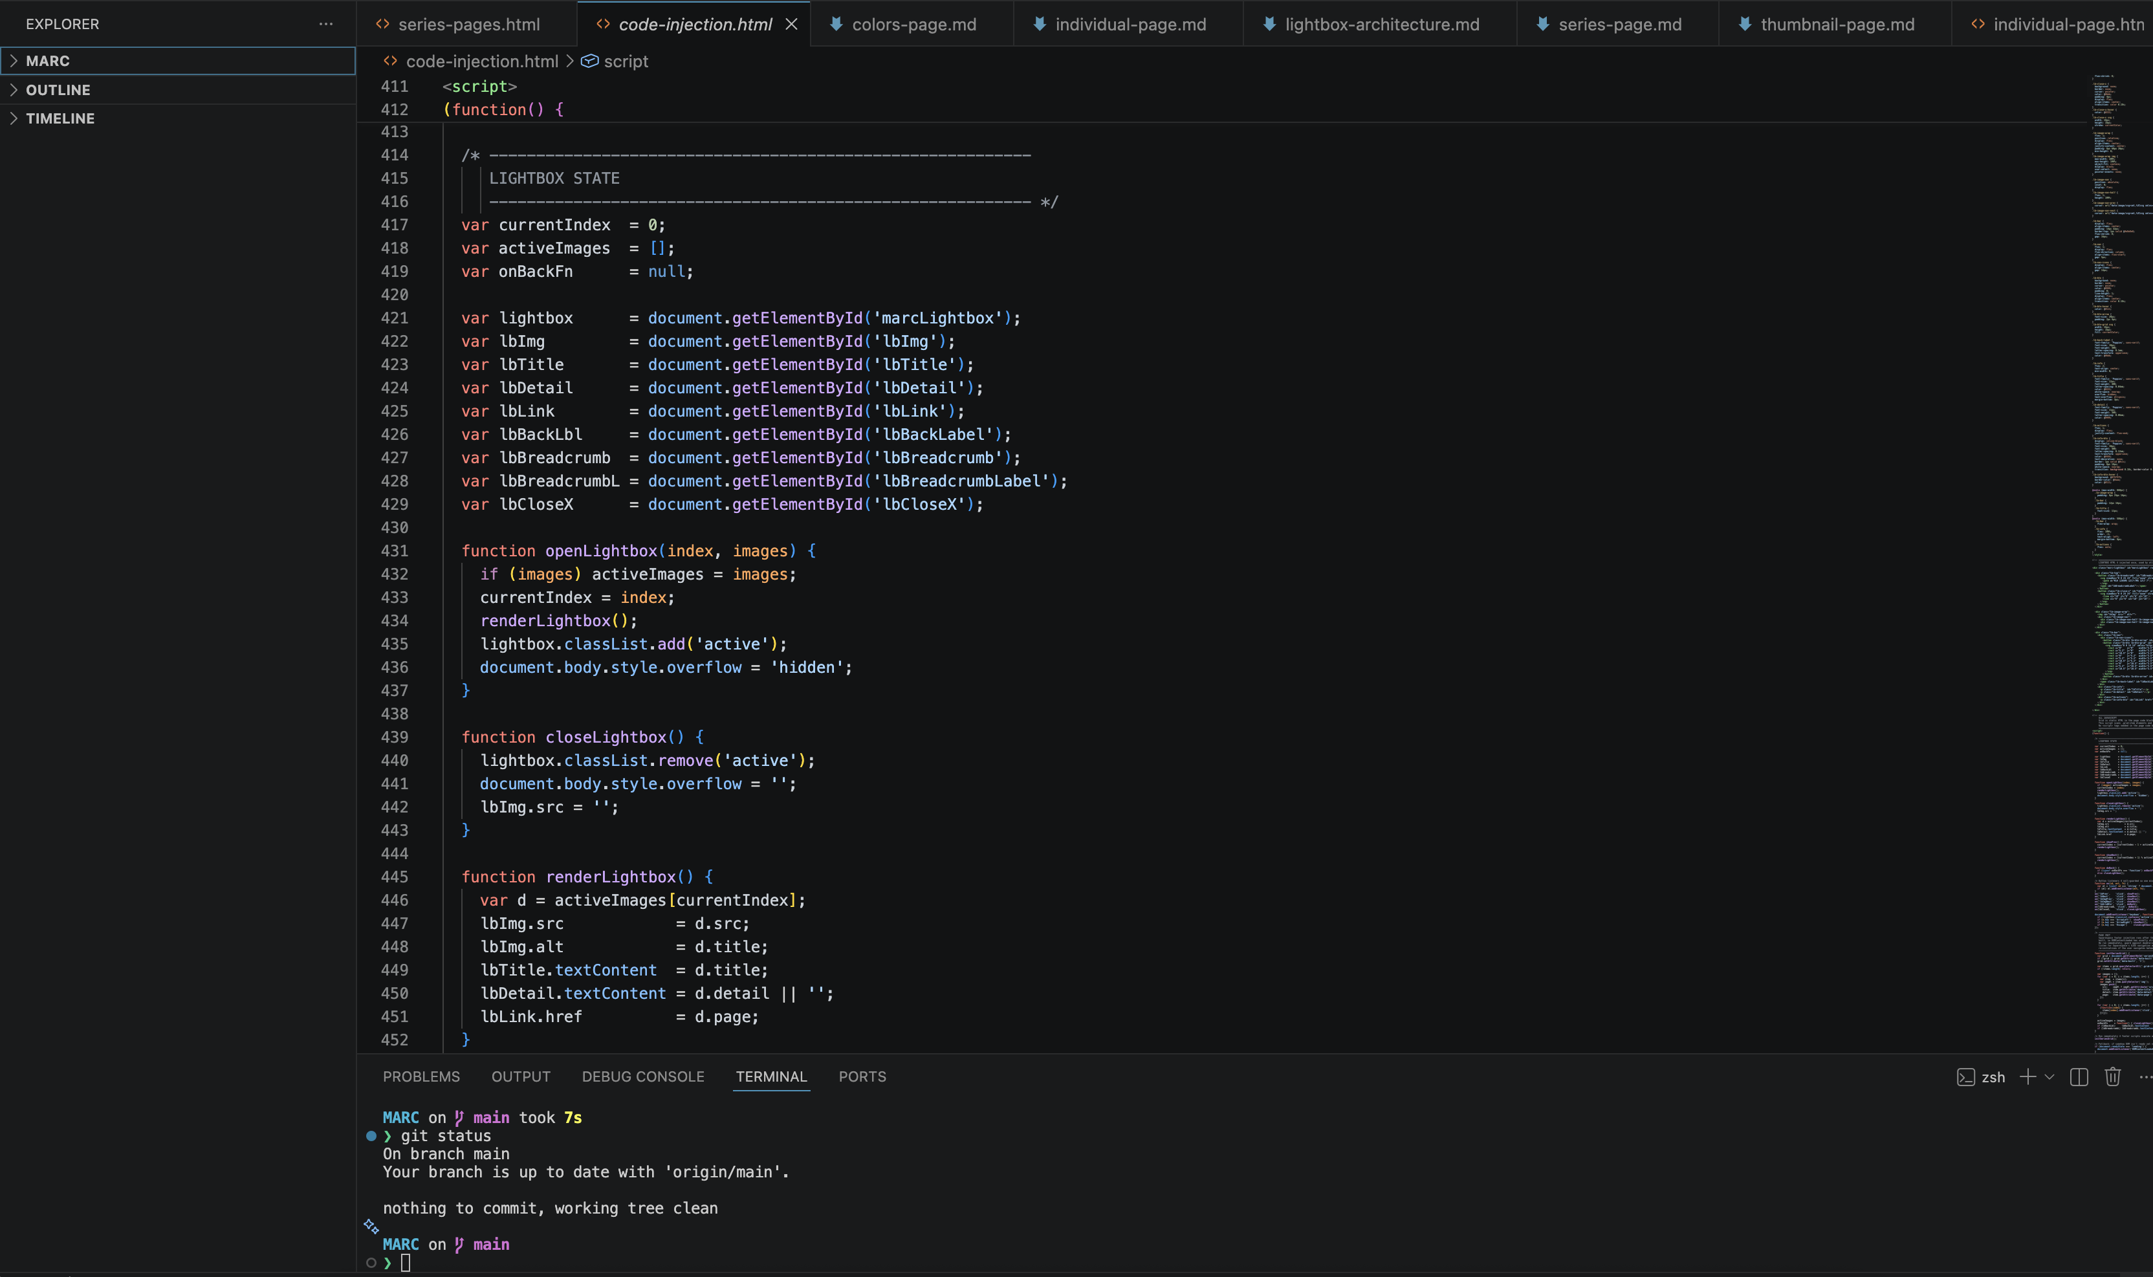Click closeLightbox function name

click(605, 737)
